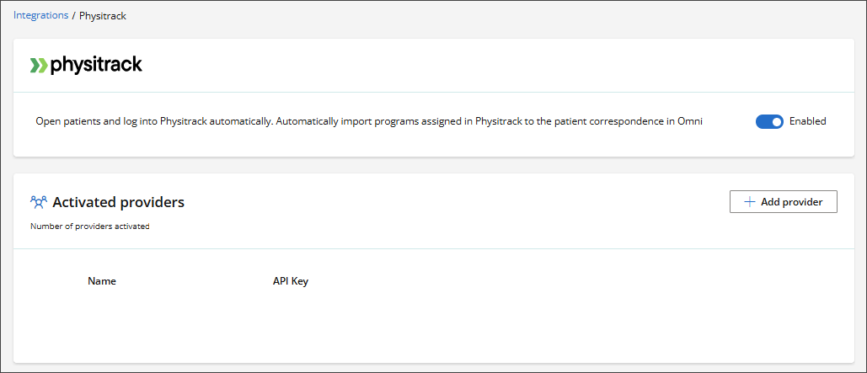Open the Integrations breadcrumb link
This screenshot has height=373, width=867.
point(40,16)
